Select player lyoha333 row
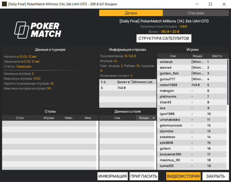 [192, 166]
